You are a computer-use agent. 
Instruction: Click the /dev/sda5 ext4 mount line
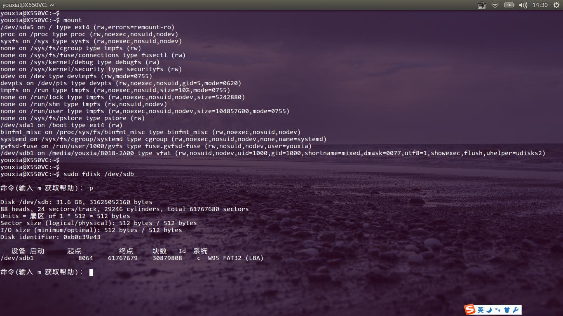click(87, 27)
